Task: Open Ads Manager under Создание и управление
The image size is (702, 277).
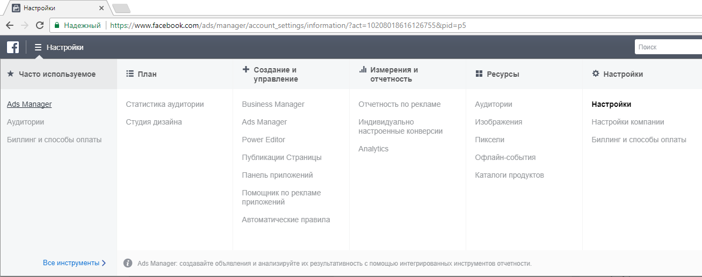Action: point(264,122)
